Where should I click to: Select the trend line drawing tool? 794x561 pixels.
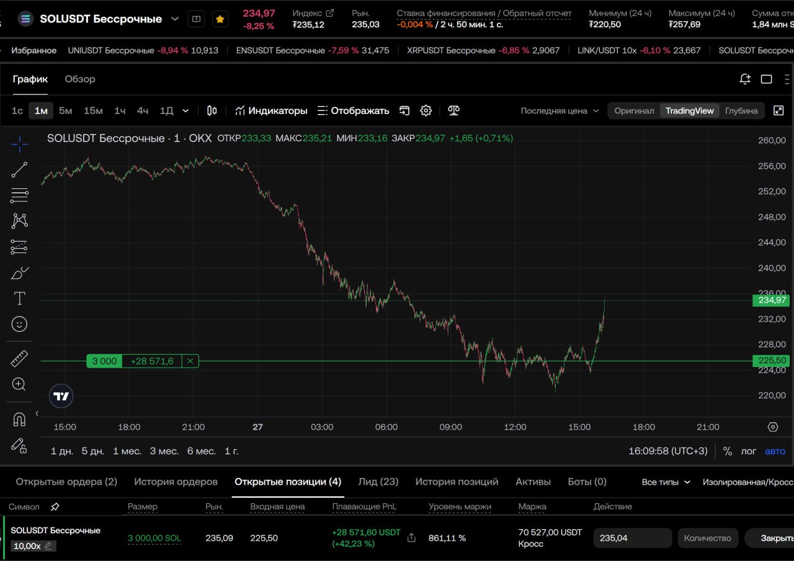(19, 170)
